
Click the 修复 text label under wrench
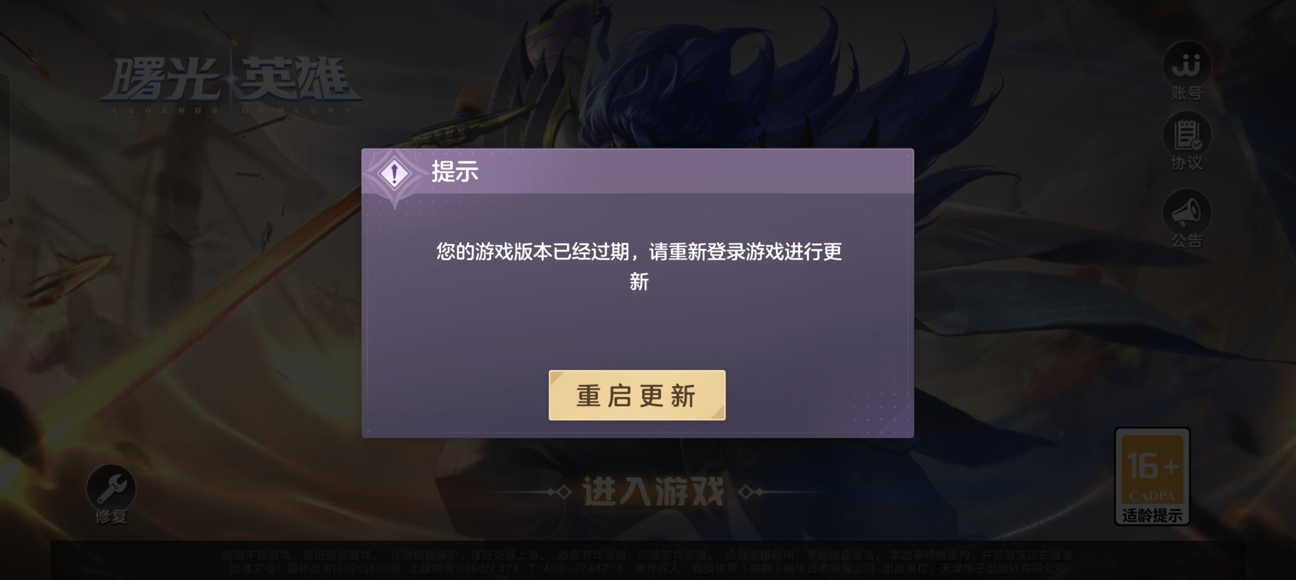tap(111, 516)
